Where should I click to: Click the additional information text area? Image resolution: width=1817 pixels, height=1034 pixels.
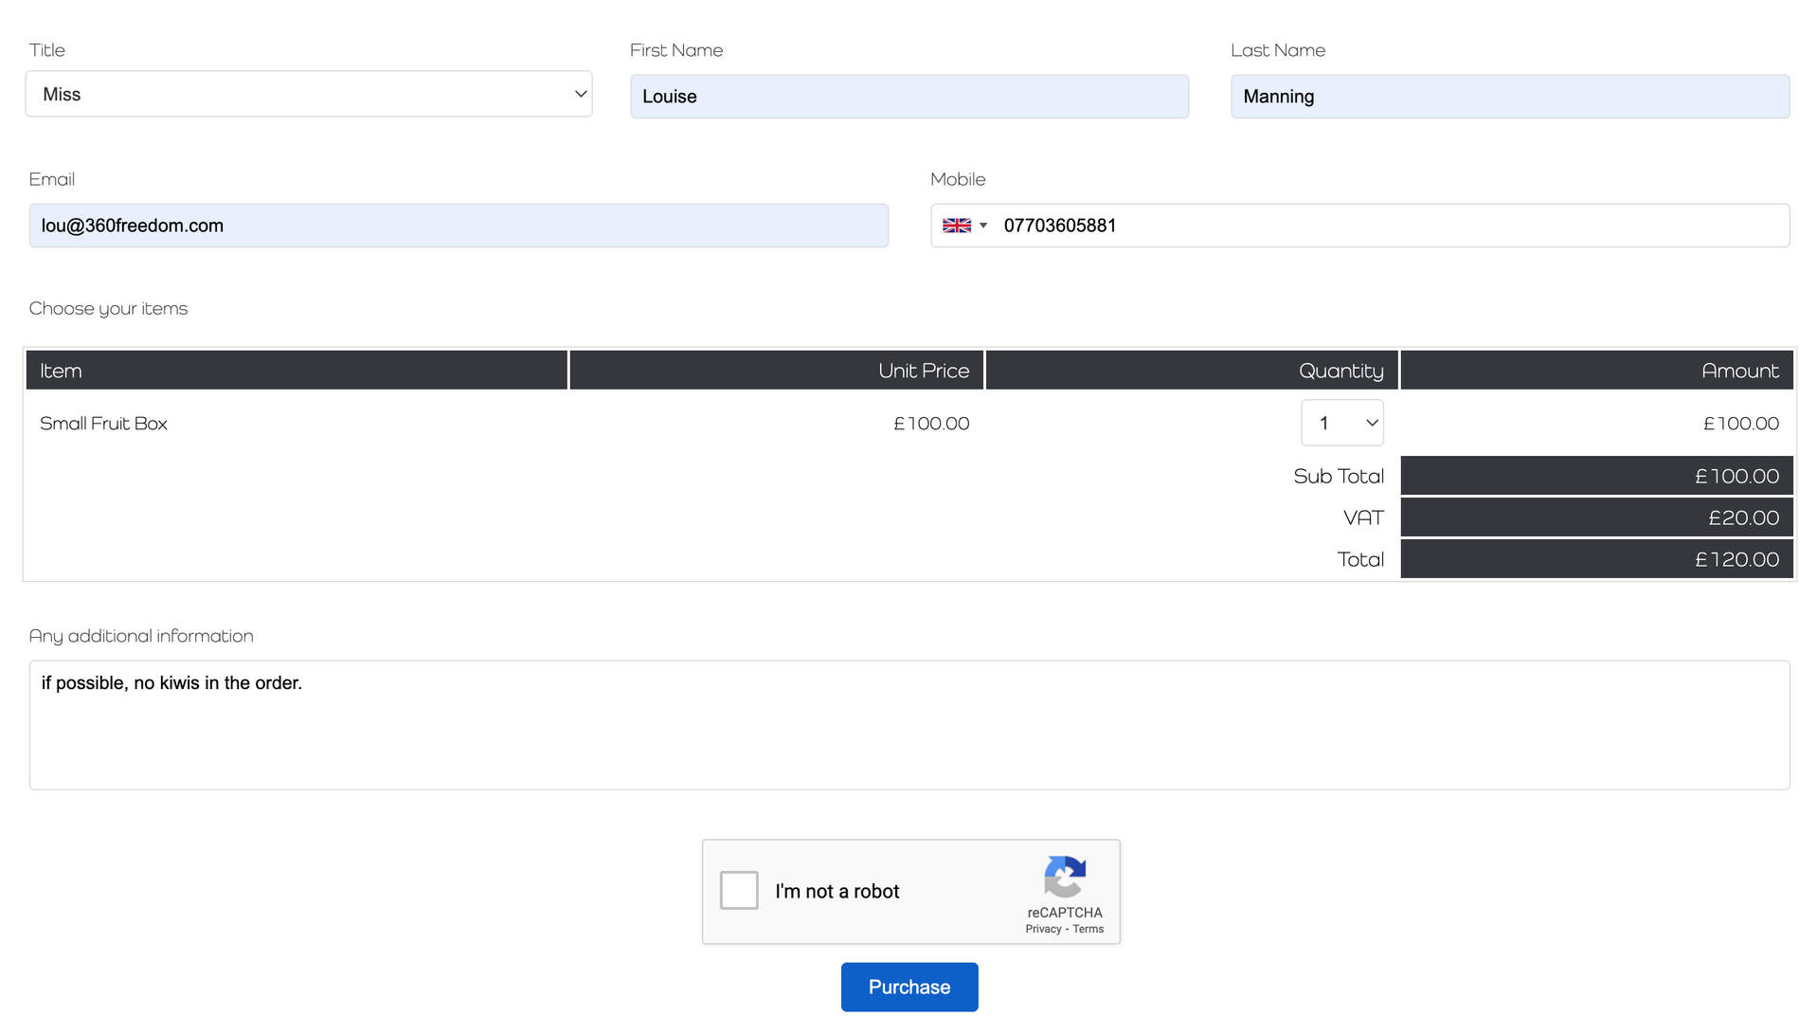click(x=908, y=725)
